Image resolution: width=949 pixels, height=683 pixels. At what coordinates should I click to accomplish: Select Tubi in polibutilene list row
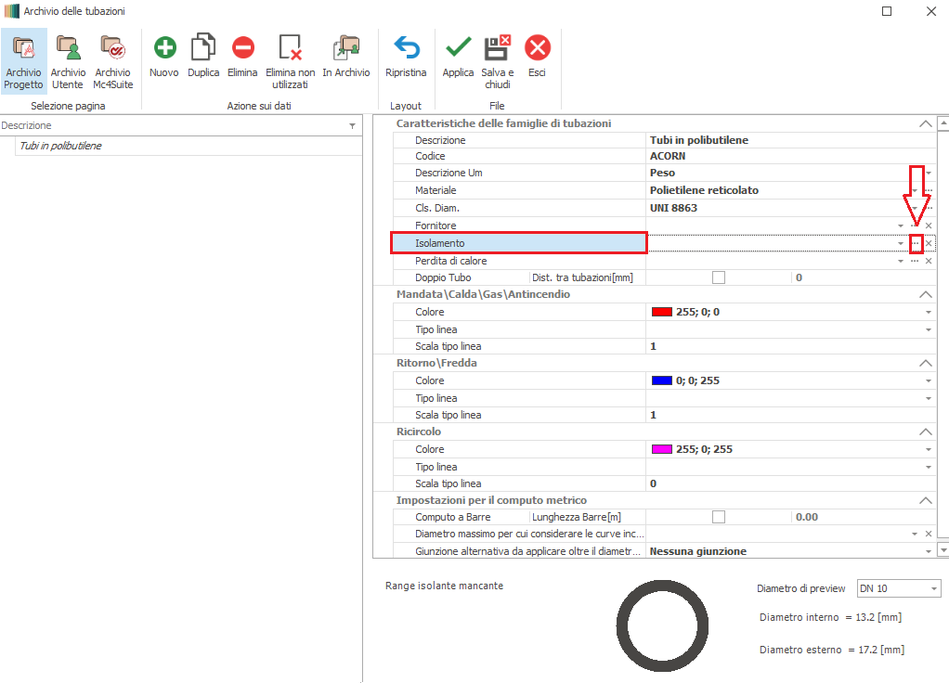pos(60,146)
